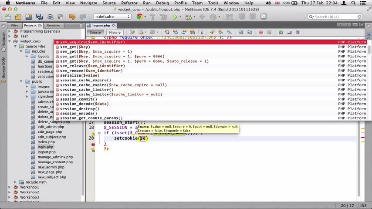The height and width of the screenshot is (209, 372).
Task: Click the green Run Project arrow
Action: pyautogui.click(x=175, y=17)
